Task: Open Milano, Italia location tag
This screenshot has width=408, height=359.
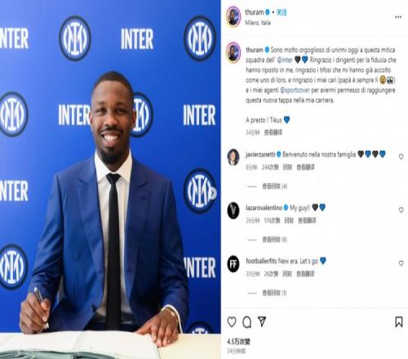Action: [x=258, y=23]
